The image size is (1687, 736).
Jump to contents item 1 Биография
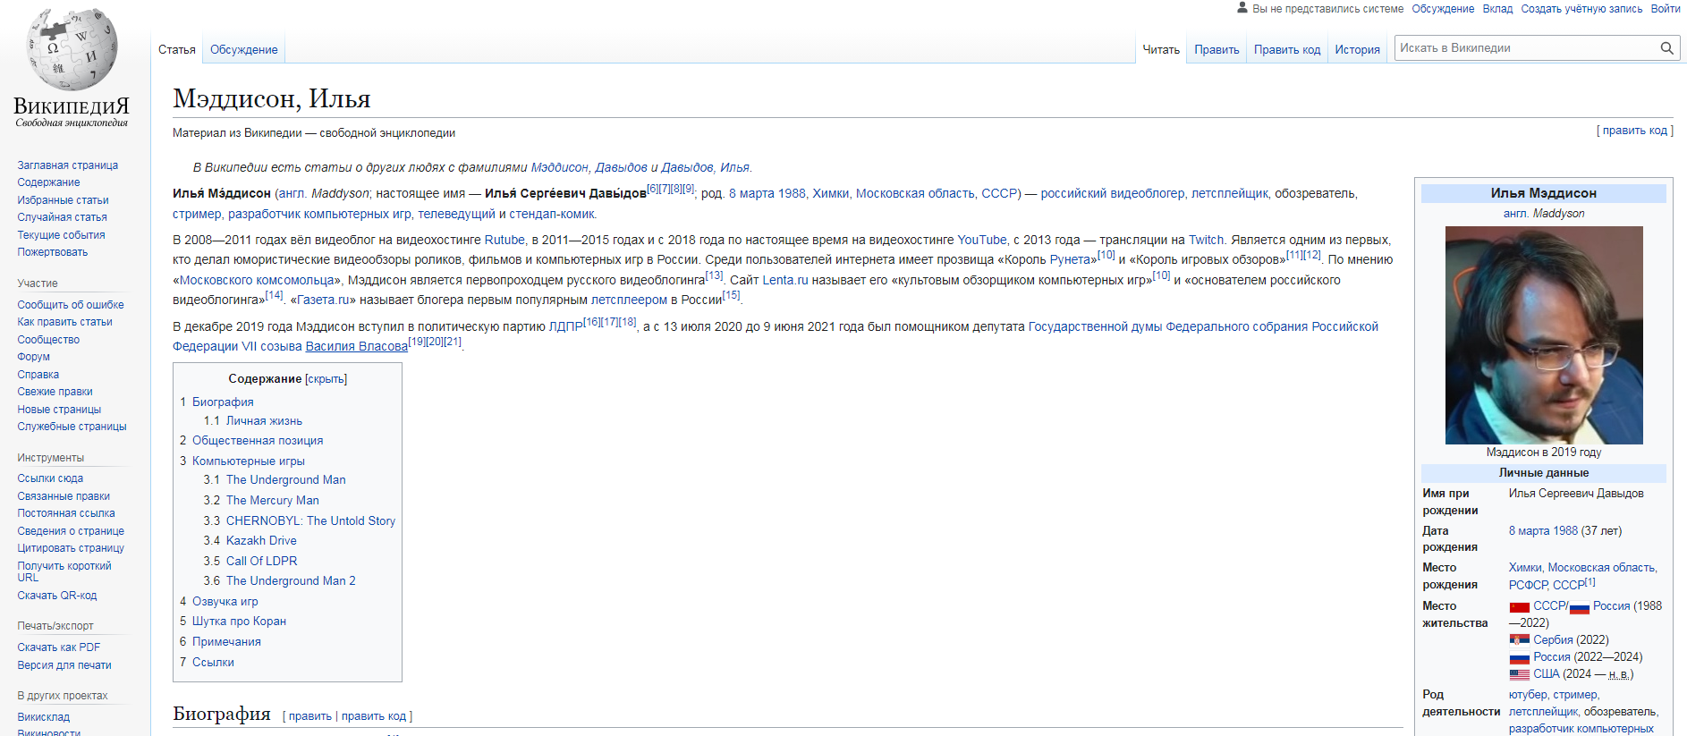pyautogui.click(x=223, y=402)
